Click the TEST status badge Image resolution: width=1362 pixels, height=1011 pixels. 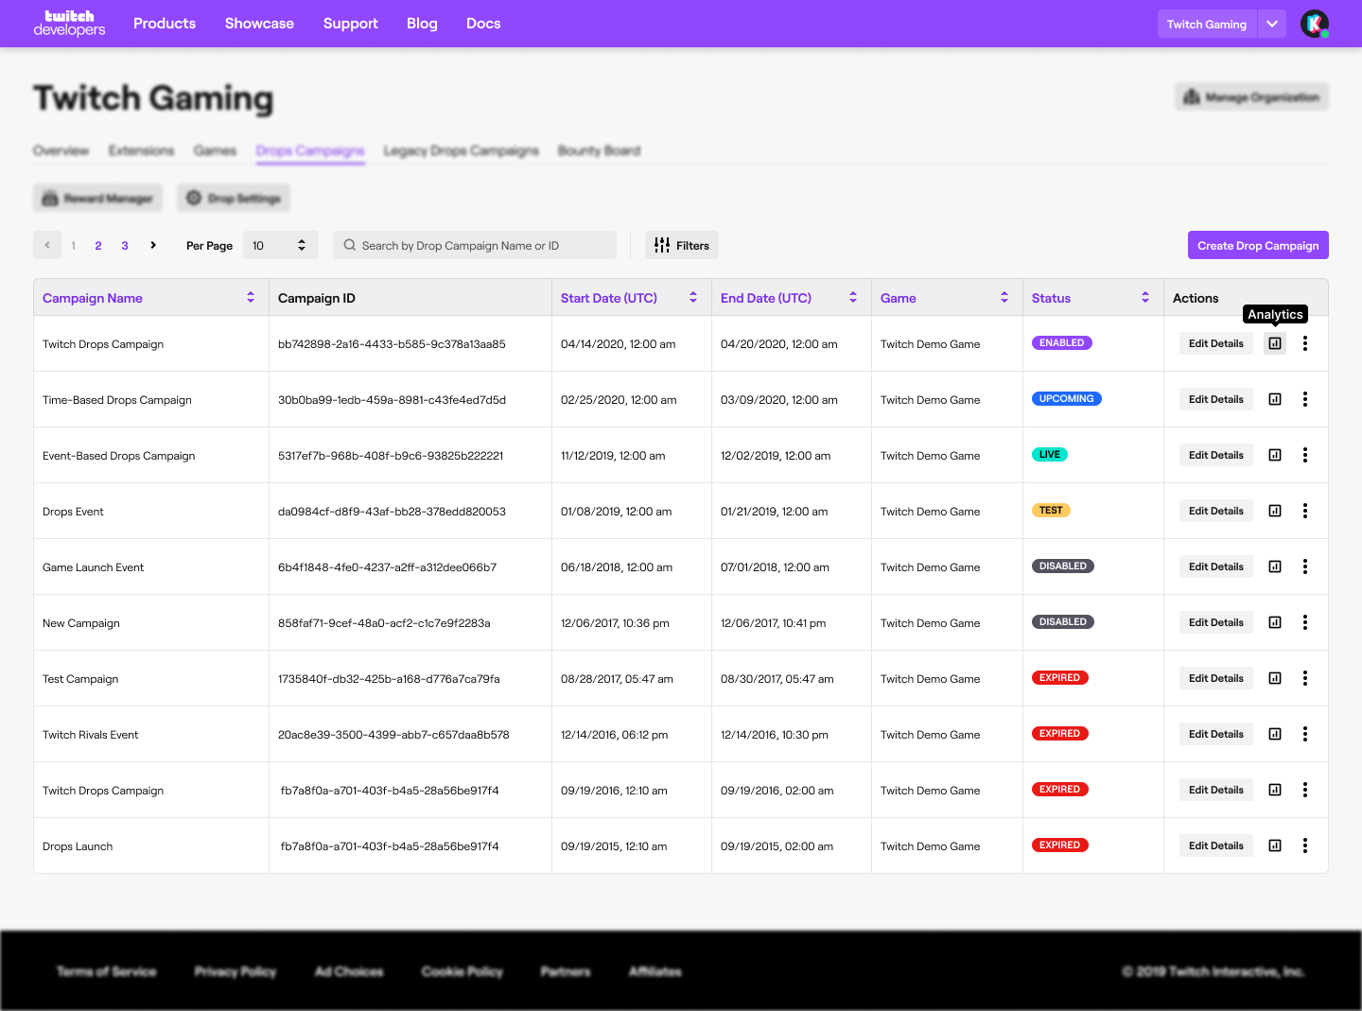(1051, 511)
